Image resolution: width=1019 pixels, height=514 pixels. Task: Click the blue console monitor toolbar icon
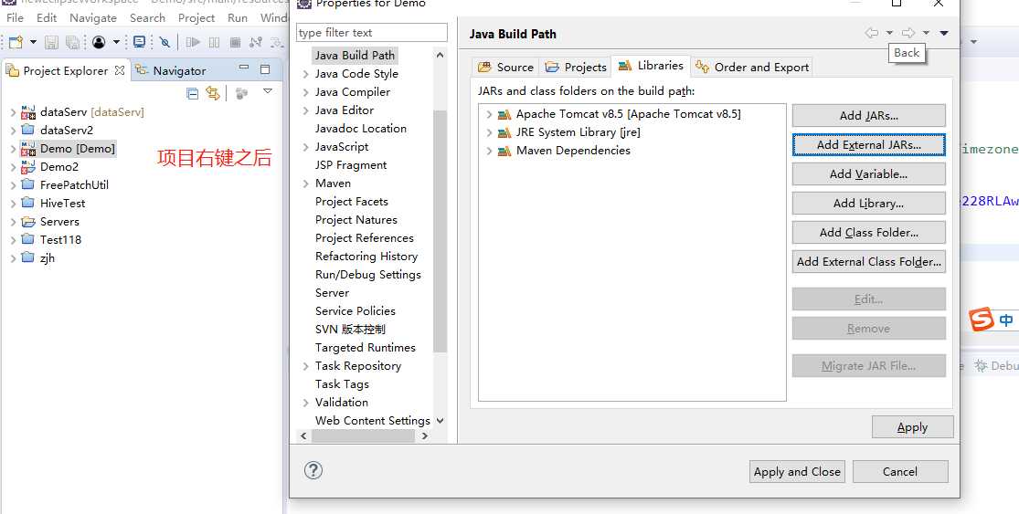pyautogui.click(x=139, y=42)
